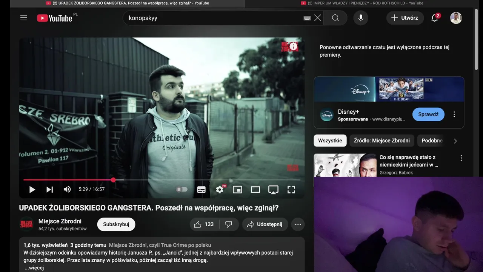Click the Disney+ round logo icon
The image size is (483, 272).
327,115
